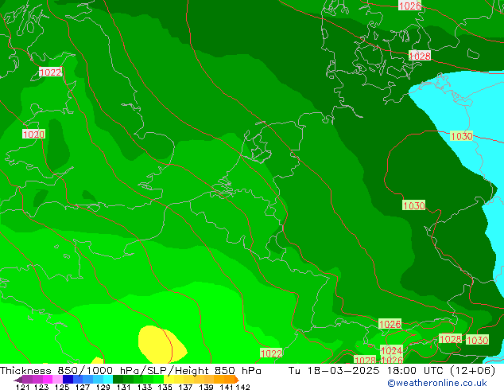Click the 1026 label directly above the 1024
The image size is (504, 390).
(x=390, y=324)
